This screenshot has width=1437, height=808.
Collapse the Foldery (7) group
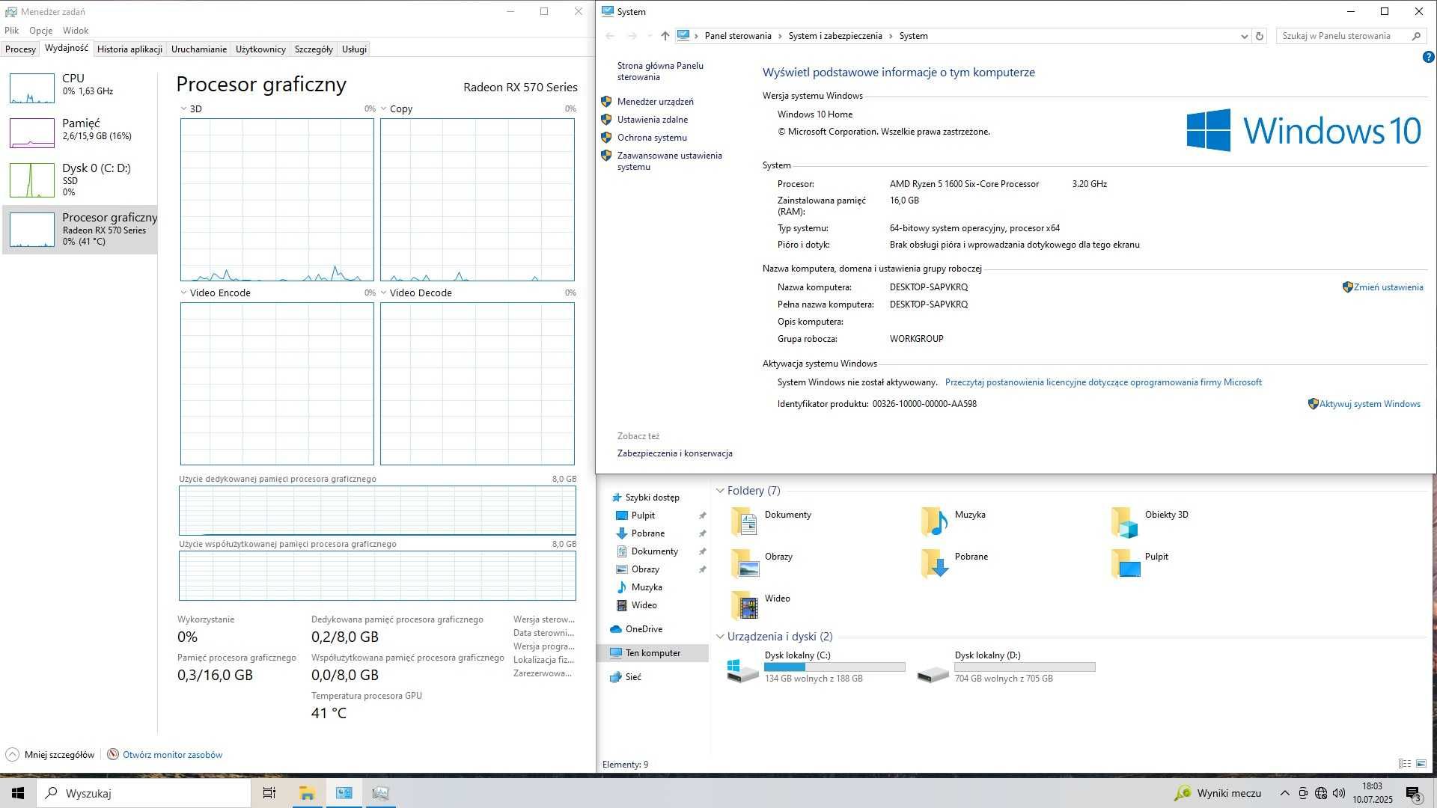[x=720, y=491]
